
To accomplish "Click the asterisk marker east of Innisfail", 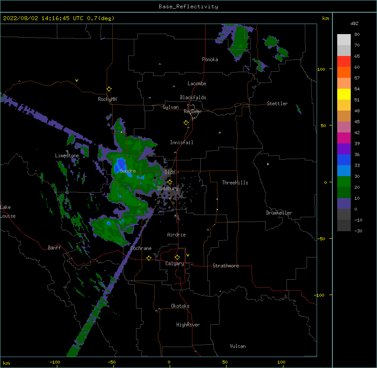I will [x=220, y=133].
